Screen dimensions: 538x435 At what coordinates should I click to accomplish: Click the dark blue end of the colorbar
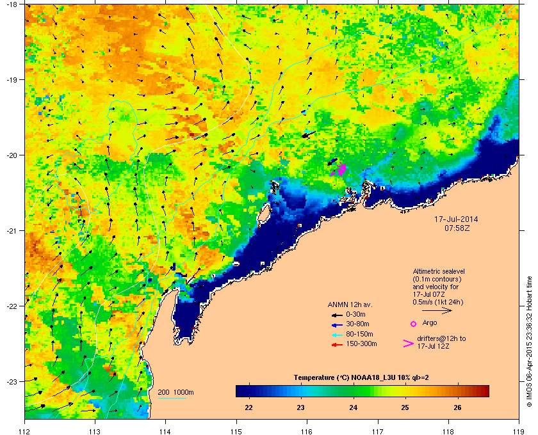coord(240,391)
